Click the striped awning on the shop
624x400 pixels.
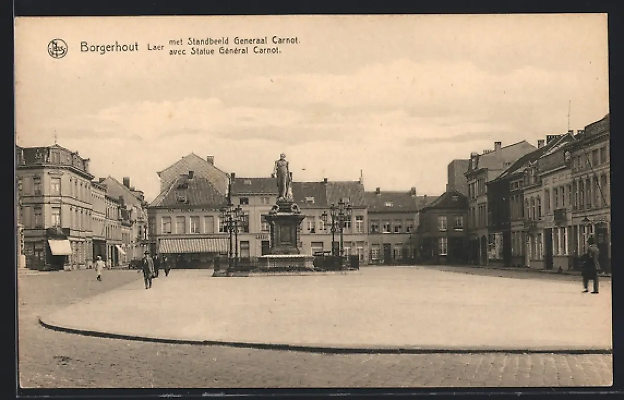click(191, 245)
